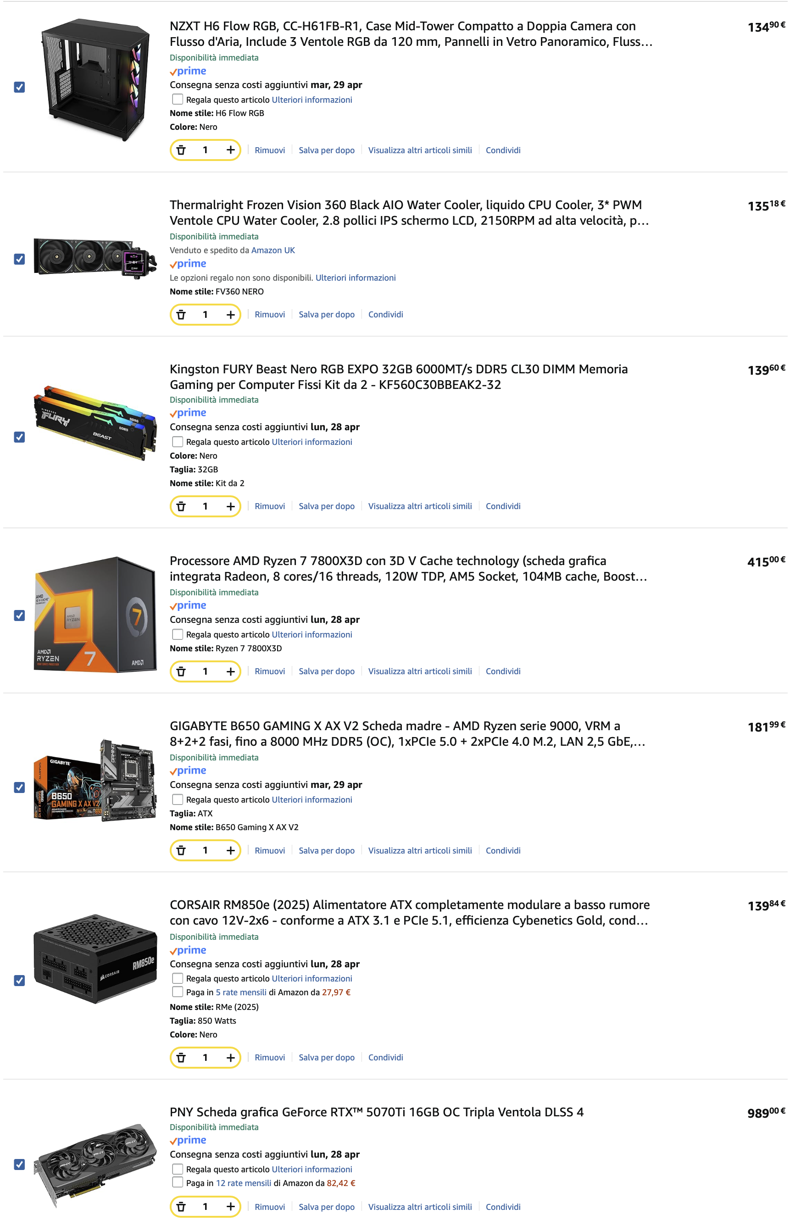Click trash icon for PNY RTX 5070Ti card
Screen dimensions: 801x1231
pyautogui.click(x=181, y=1207)
